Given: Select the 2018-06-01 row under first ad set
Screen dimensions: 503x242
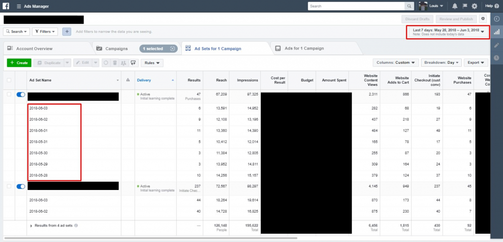Looking at the screenshot, I should click(38, 131).
